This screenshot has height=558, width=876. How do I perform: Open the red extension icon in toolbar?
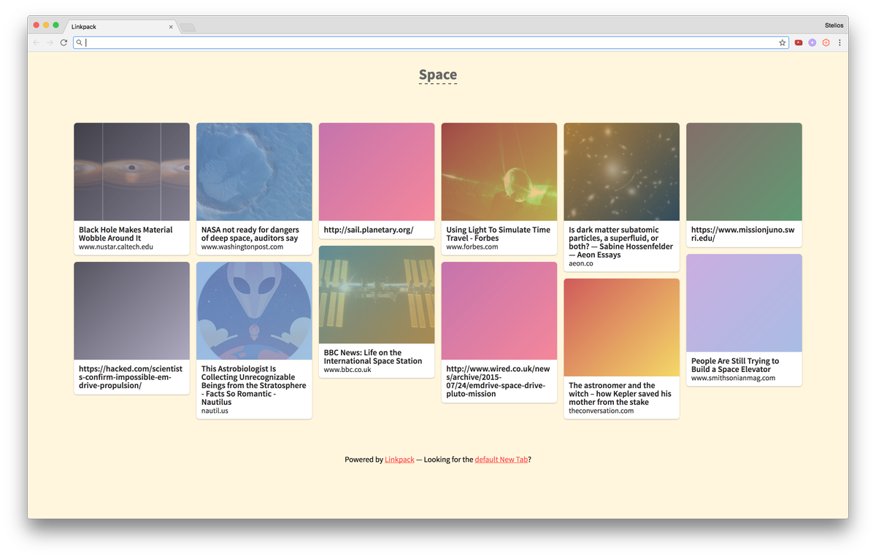[x=799, y=43]
